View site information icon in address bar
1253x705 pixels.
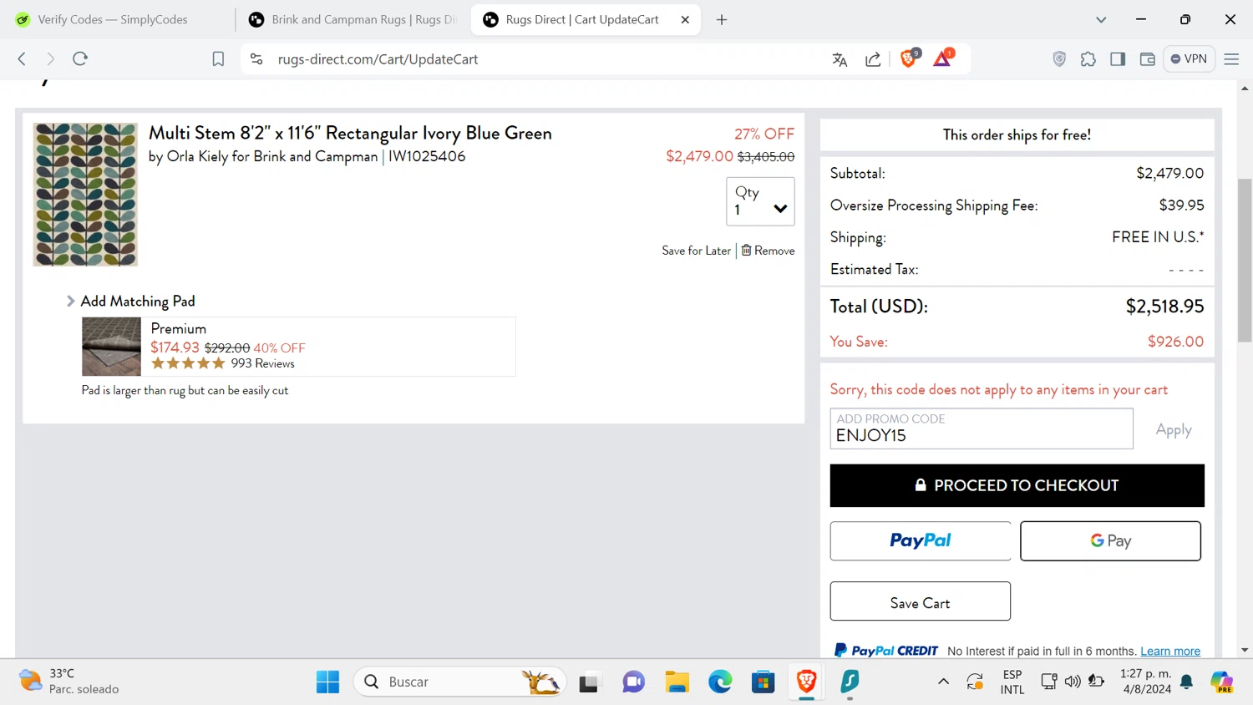click(257, 58)
